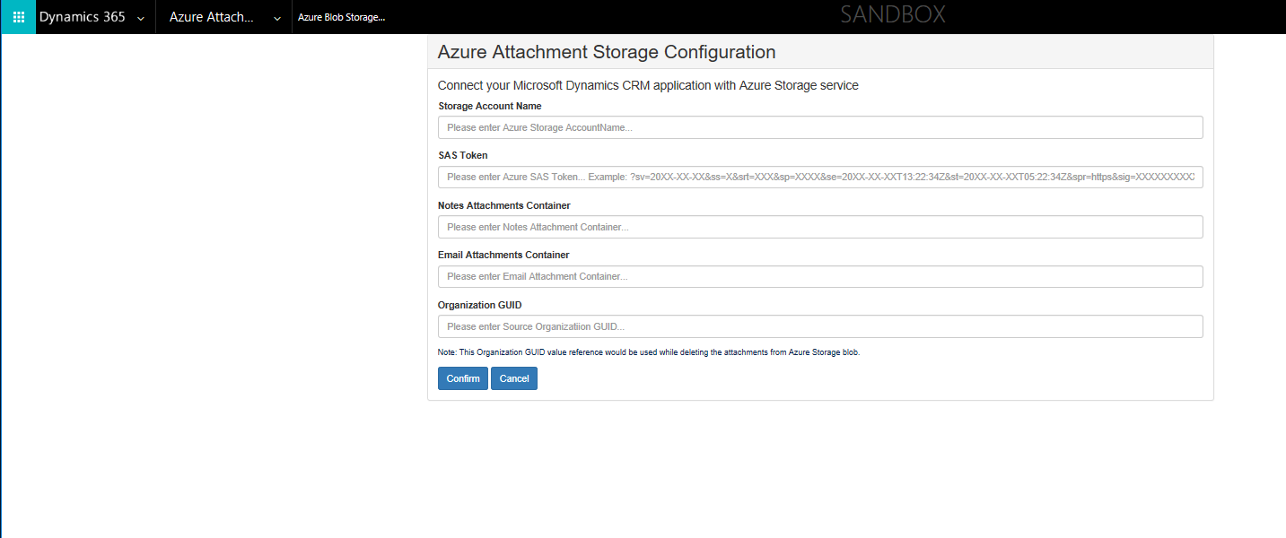The image size is (1286, 538).
Task: Open the Azure Blob Storage navigation item
Action: (x=341, y=17)
